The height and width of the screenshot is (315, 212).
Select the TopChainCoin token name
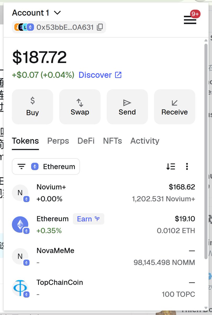pos(60,282)
